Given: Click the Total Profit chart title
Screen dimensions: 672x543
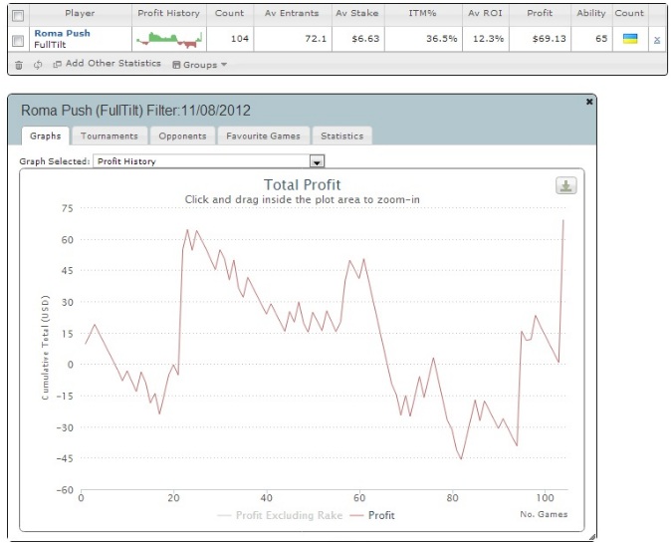Looking at the screenshot, I should (302, 185).
